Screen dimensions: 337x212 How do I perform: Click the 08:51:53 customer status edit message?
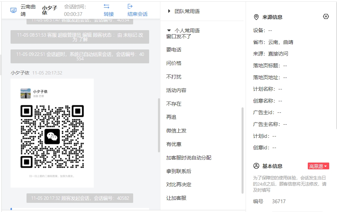coord(80,37)
